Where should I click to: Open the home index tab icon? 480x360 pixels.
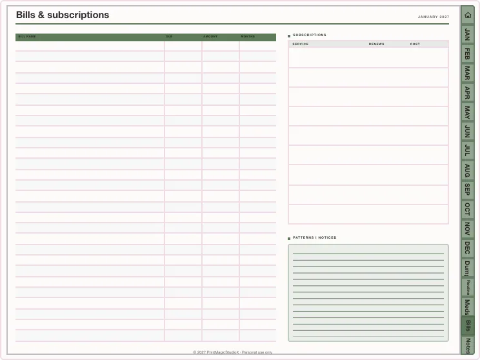coord(468,15)
